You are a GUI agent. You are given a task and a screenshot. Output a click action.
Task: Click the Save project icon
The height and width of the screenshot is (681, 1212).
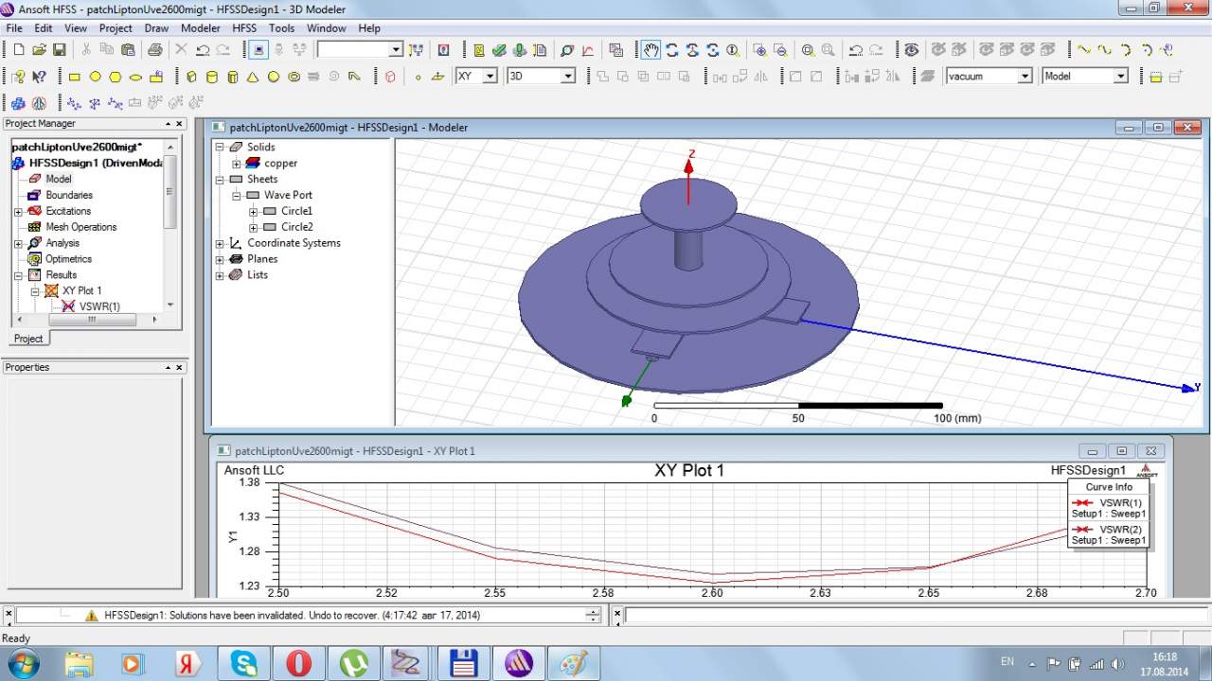[x=59, y=50]
